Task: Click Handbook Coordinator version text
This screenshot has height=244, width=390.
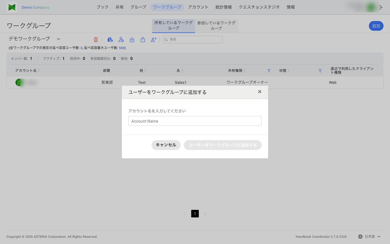Action: (321, 237)
